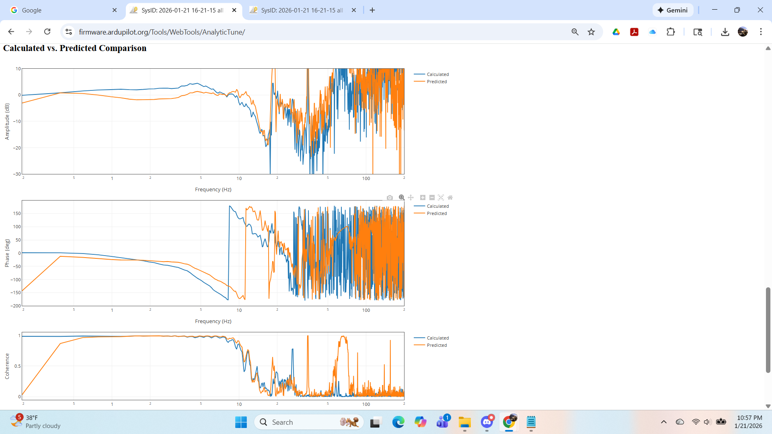Reset axes with the home icon on the phase plot
The image size is (772, 434).
click(x=450, y=198)
